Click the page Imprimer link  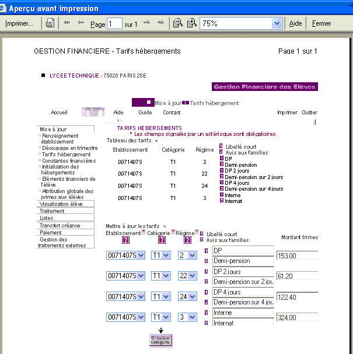coord(287,113)
